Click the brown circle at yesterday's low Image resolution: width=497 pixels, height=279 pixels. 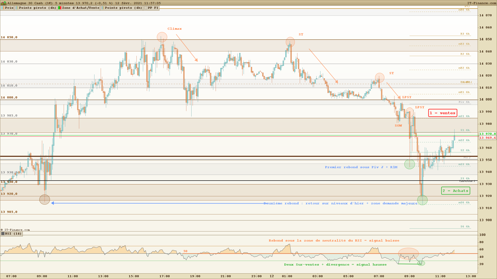coord(45,199)
